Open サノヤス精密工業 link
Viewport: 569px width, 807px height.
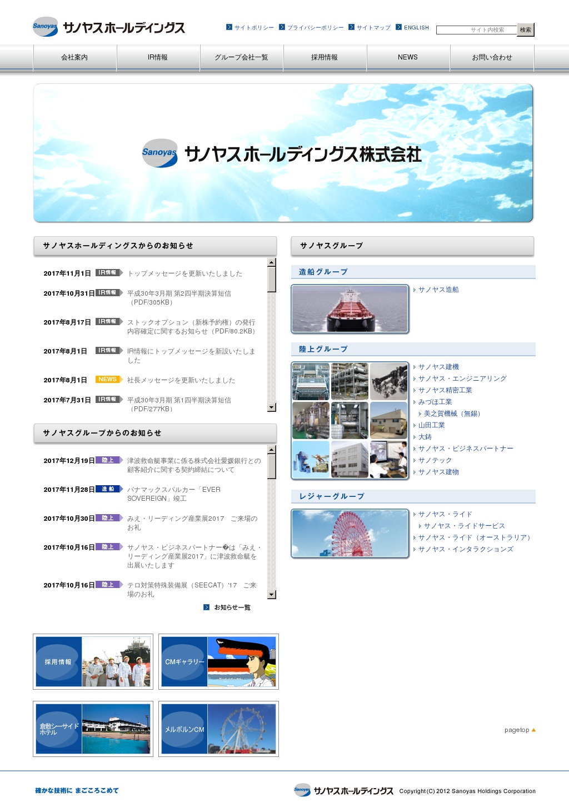pos(445,390)
